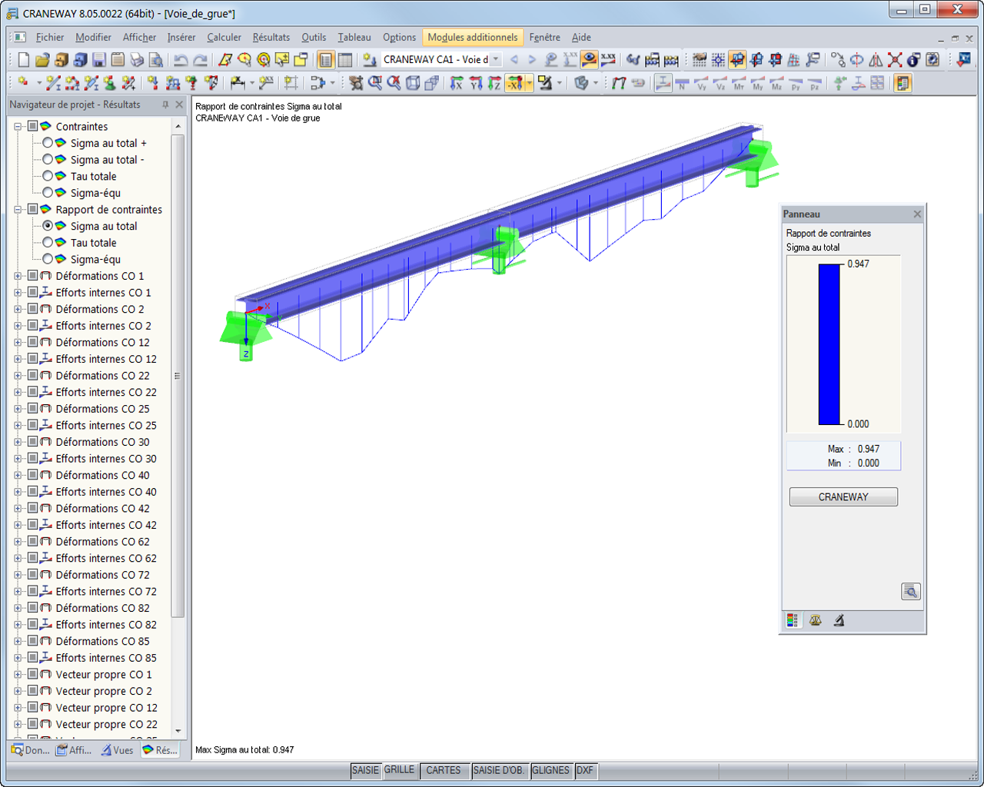Expand the Efforts internes CO 1 node
The width and height of the screenshot is (984, 787).
click(x=18, y=293)
